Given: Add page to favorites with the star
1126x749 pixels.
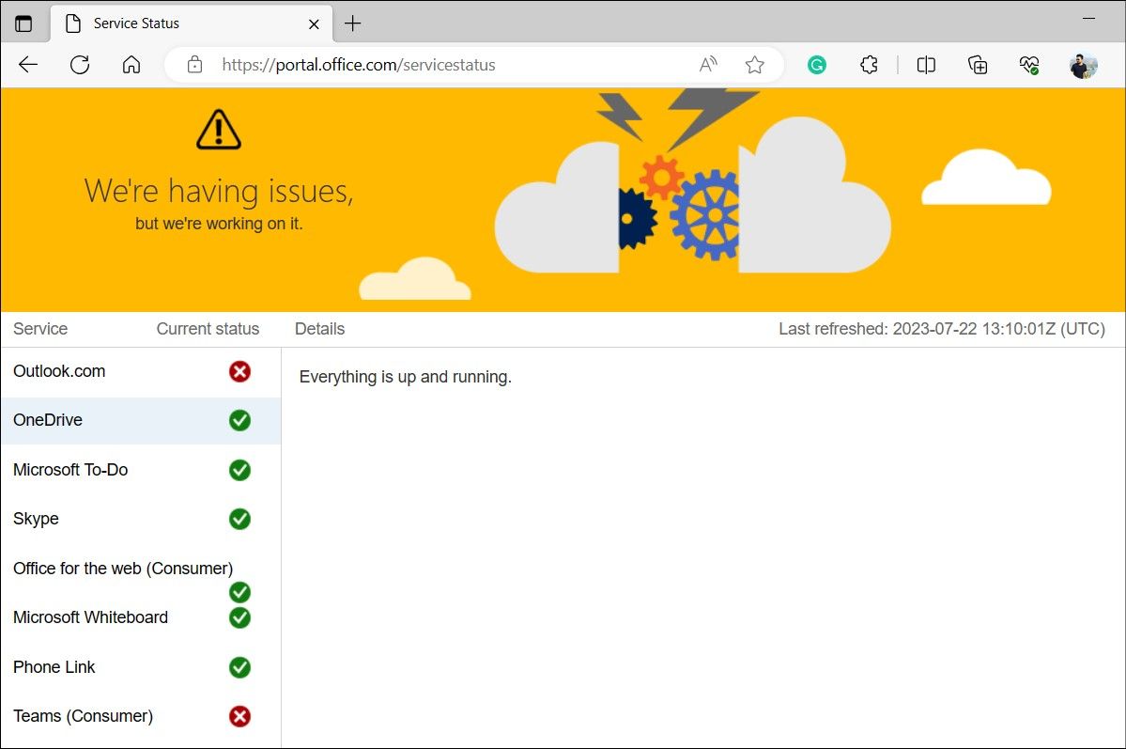Looking at the screenshot, I should [754, 65].
